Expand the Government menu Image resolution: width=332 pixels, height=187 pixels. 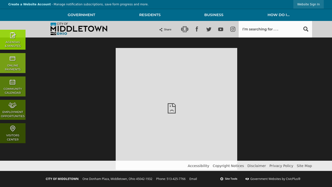[x=81, y=15]
